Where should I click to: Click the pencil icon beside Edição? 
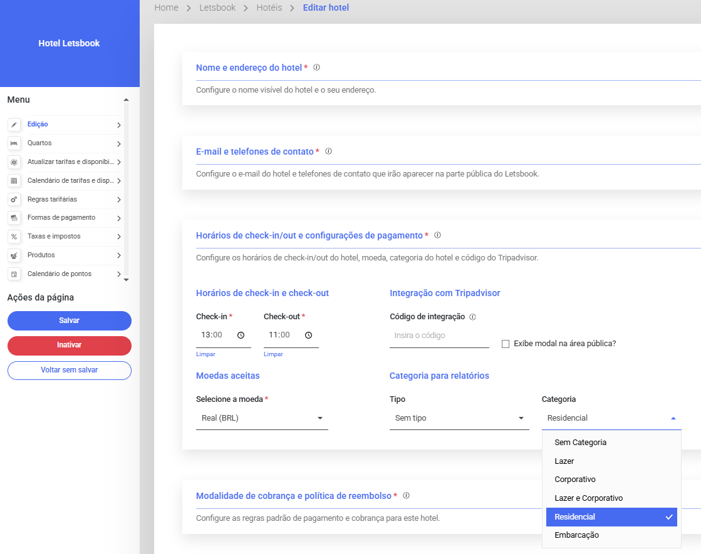click(14, 125)
